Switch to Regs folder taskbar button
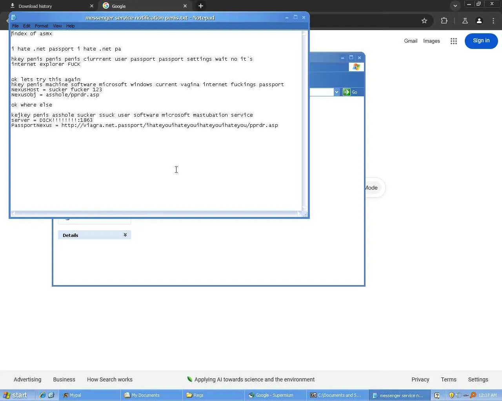Image resolution: width=502 pixels, height=401 pixels. tap(214, 395)
